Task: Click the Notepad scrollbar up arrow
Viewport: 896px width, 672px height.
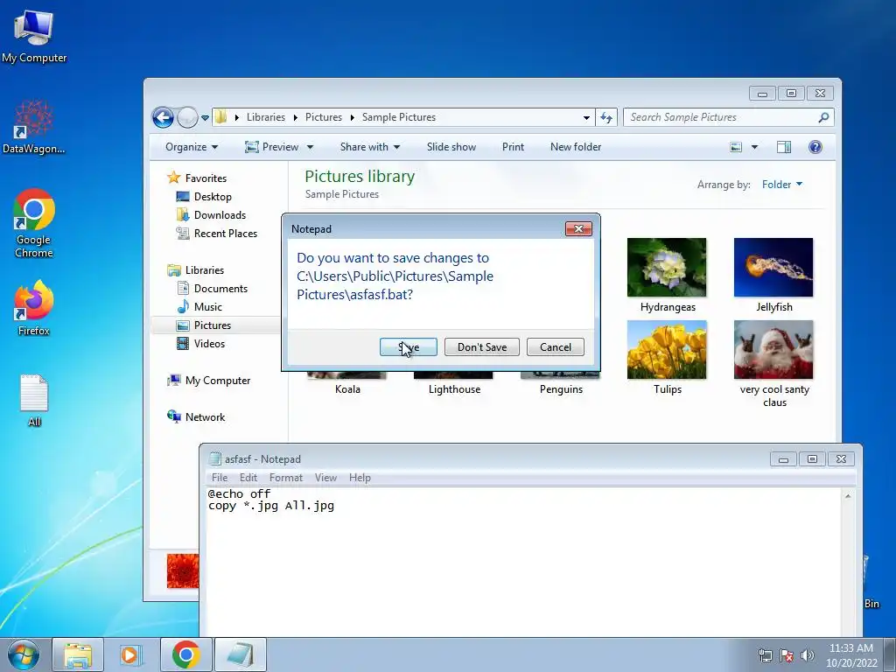Action: click(x=848, y=496)
